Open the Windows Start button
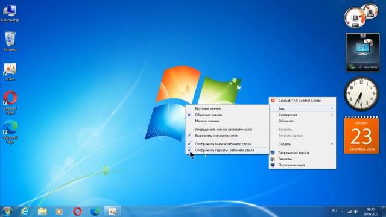 7,212
